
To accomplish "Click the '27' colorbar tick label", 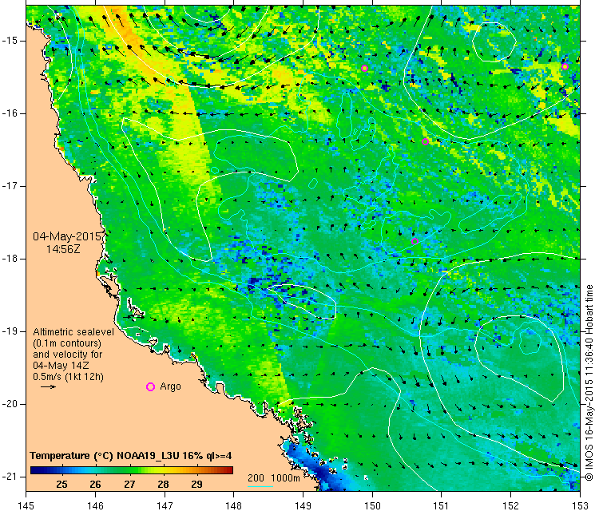I will tap(129, 485).
